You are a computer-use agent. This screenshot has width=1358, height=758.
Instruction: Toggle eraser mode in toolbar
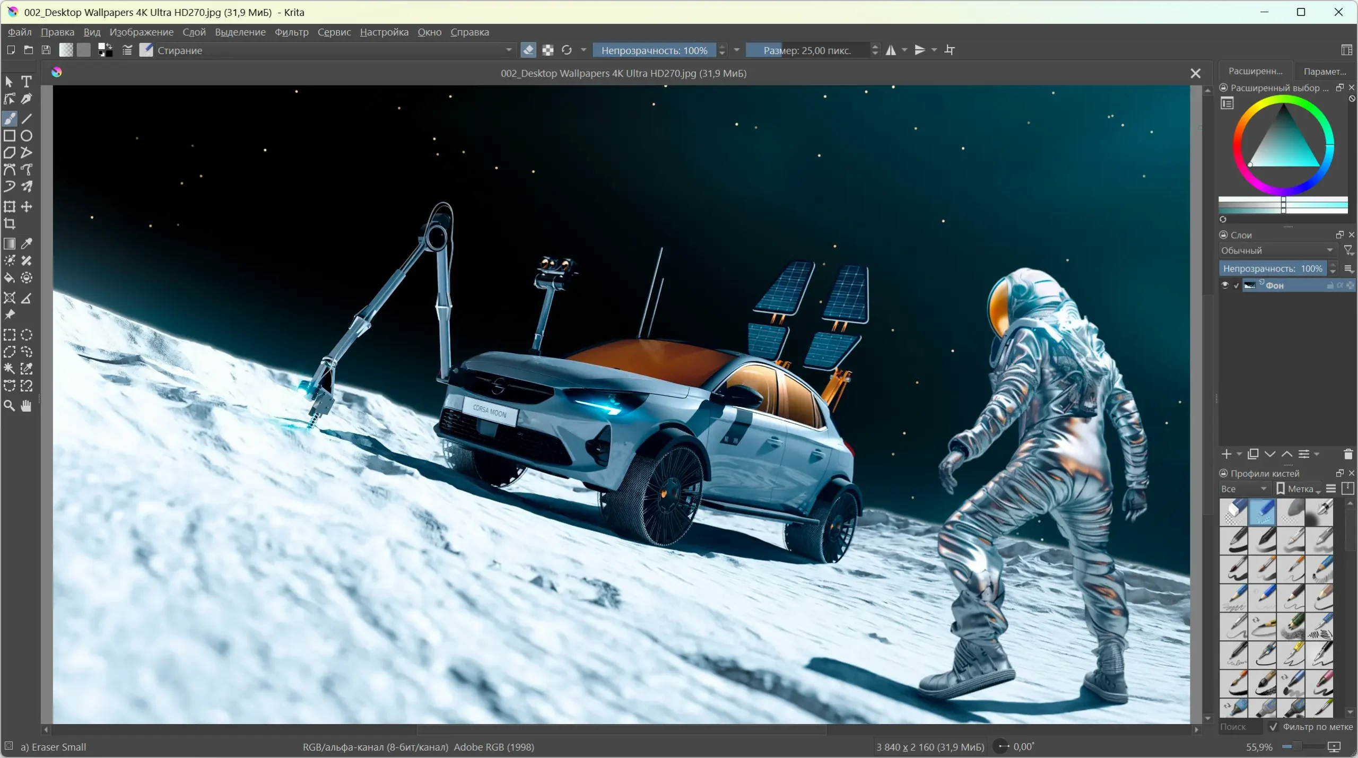[x=528, y=50]
